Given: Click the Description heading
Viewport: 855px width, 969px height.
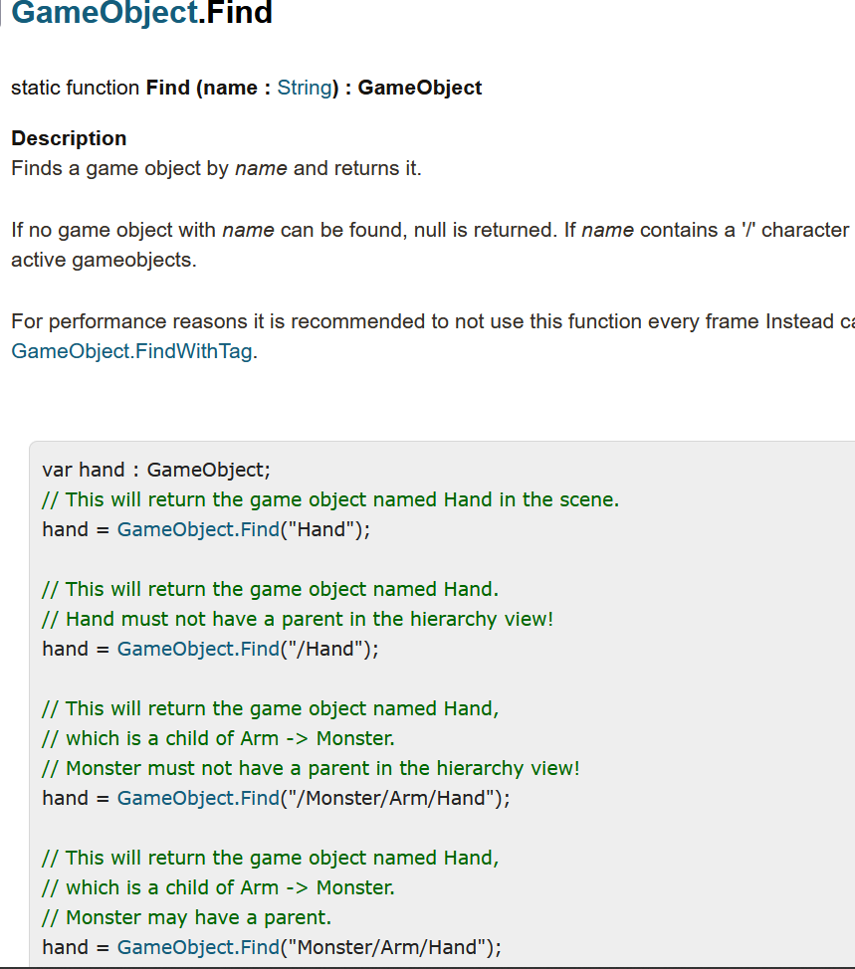Looking at the screenshot, I should (69, 138).
